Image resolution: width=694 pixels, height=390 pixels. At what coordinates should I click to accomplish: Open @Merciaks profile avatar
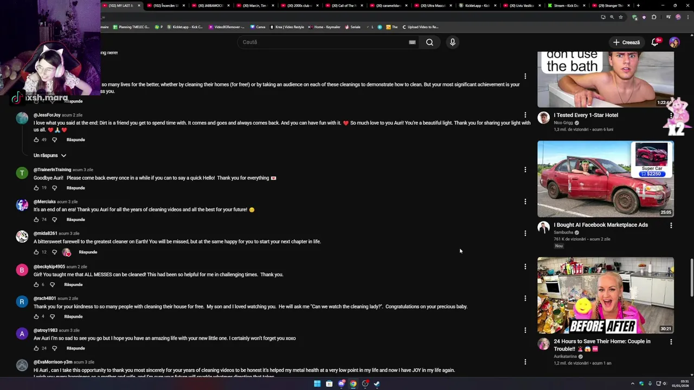pos(22,205)
